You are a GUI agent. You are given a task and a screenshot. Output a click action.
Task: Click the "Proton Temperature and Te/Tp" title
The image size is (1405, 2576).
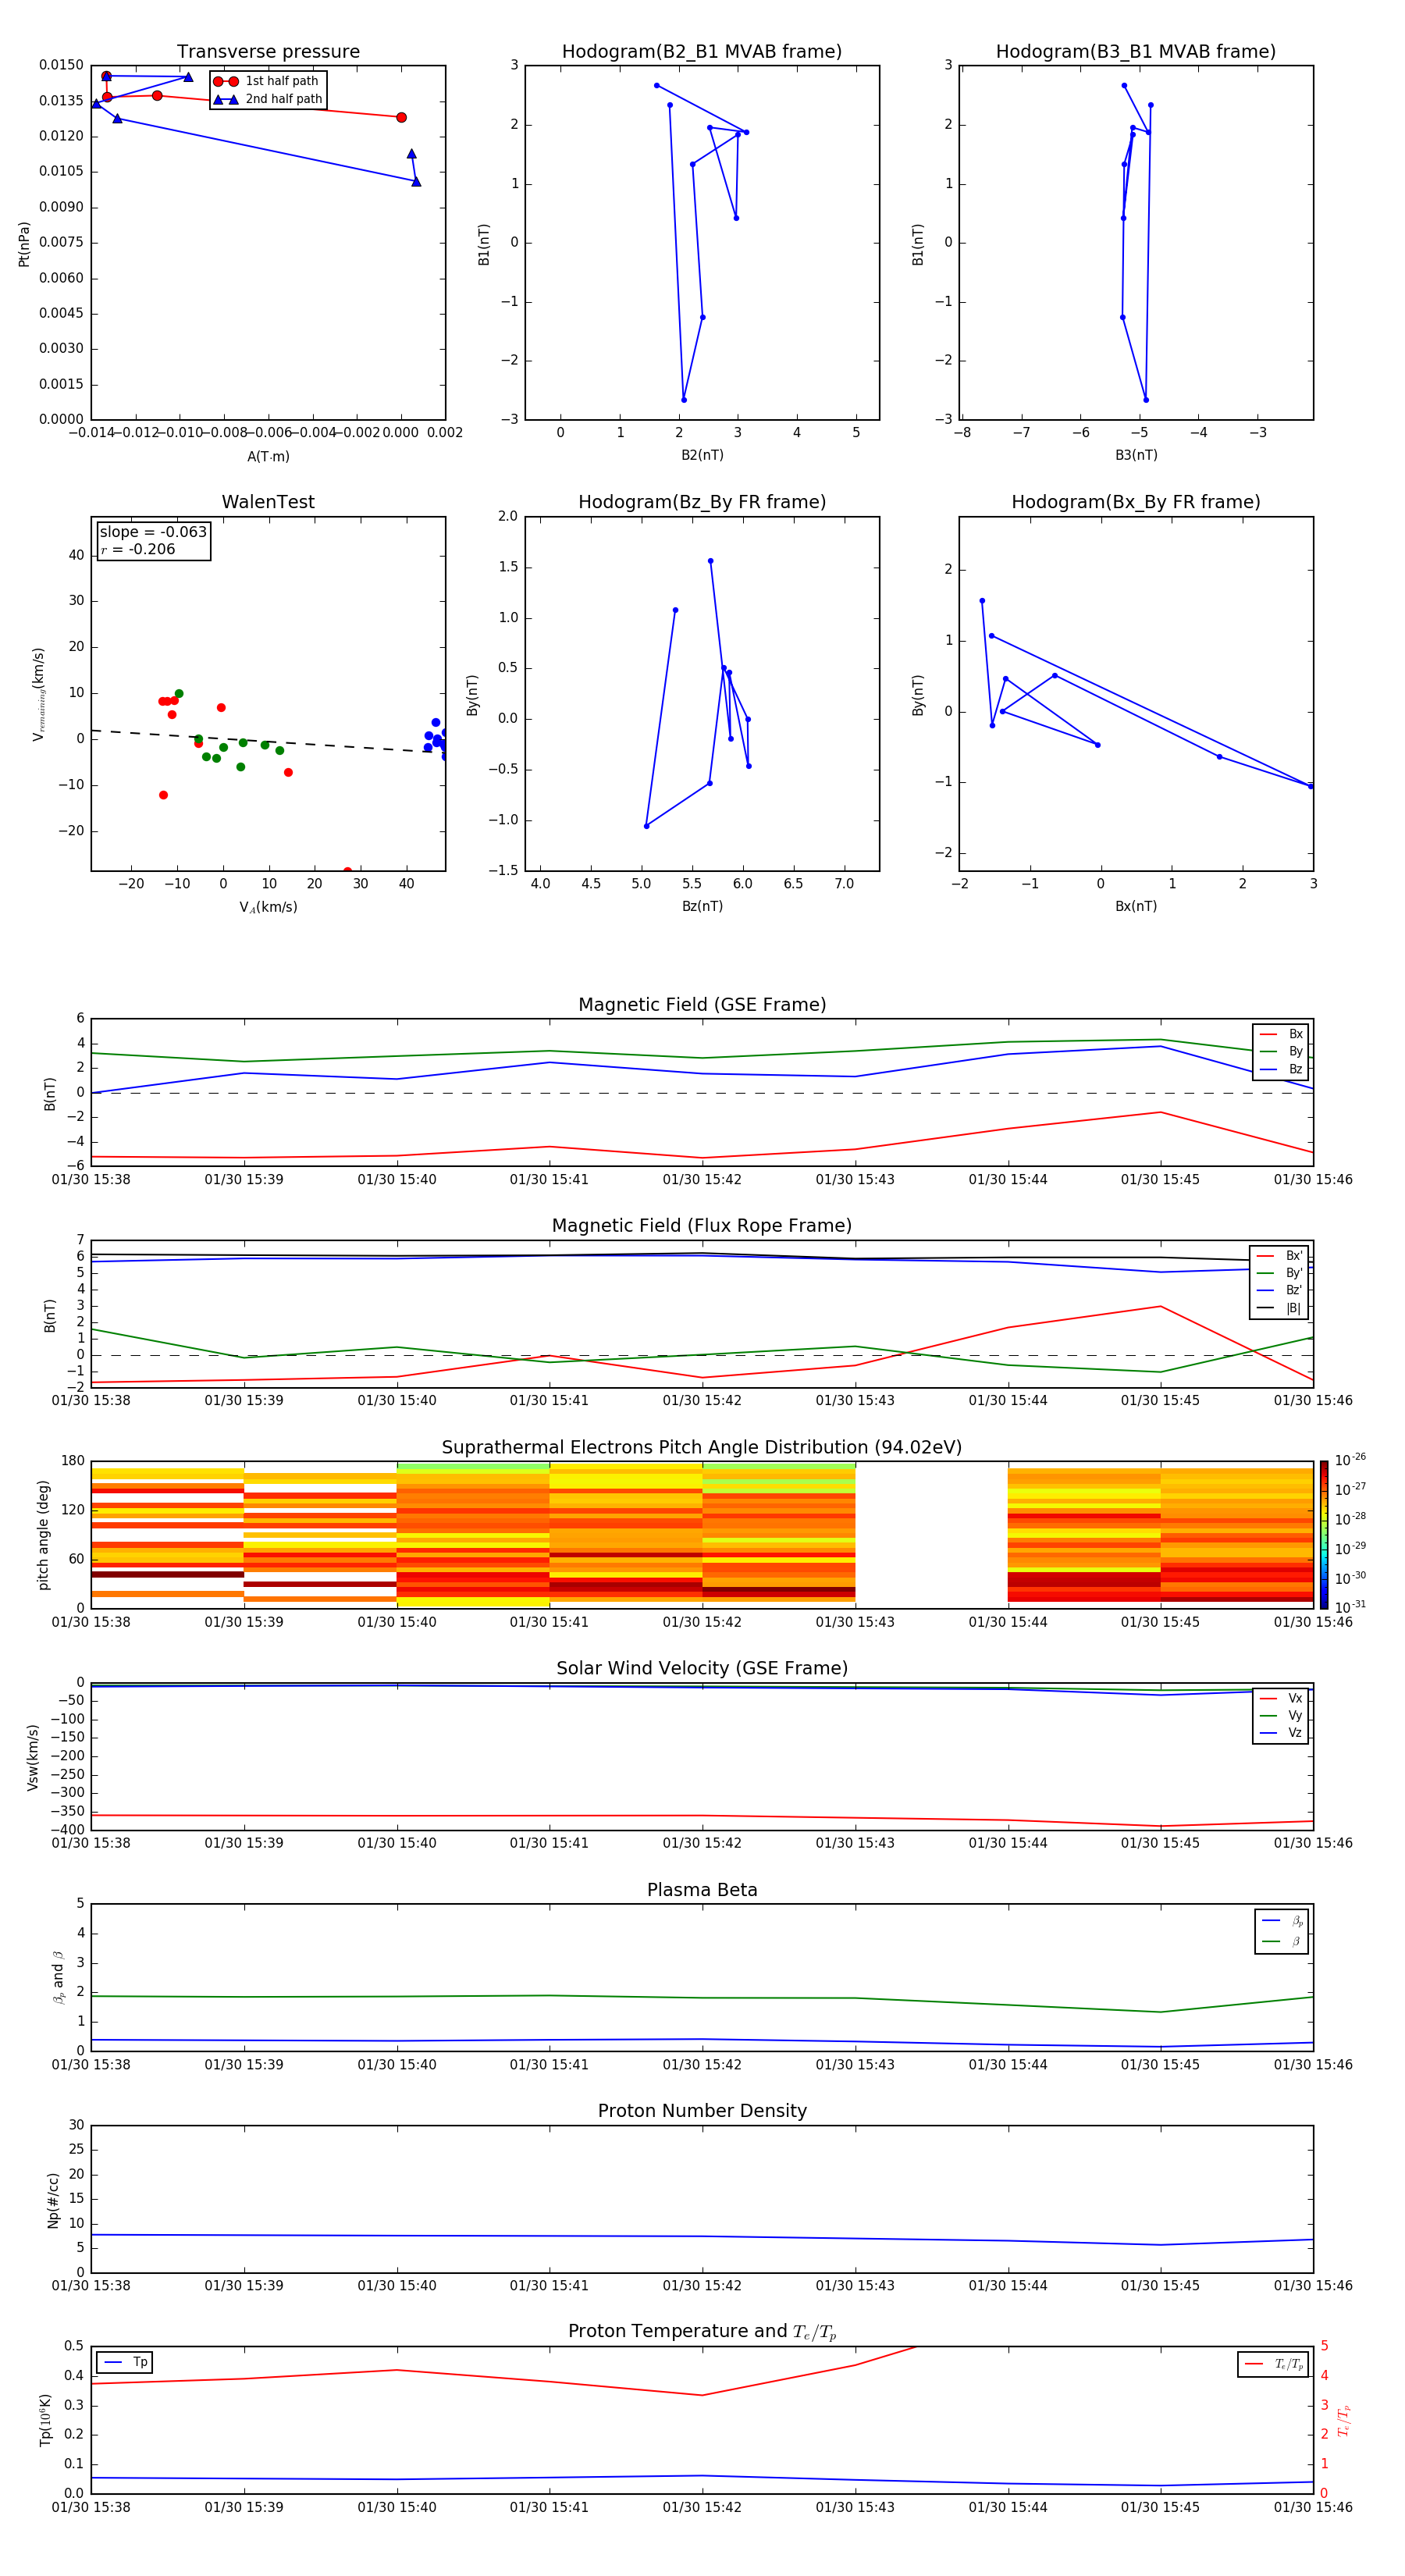click(702, 2332)
